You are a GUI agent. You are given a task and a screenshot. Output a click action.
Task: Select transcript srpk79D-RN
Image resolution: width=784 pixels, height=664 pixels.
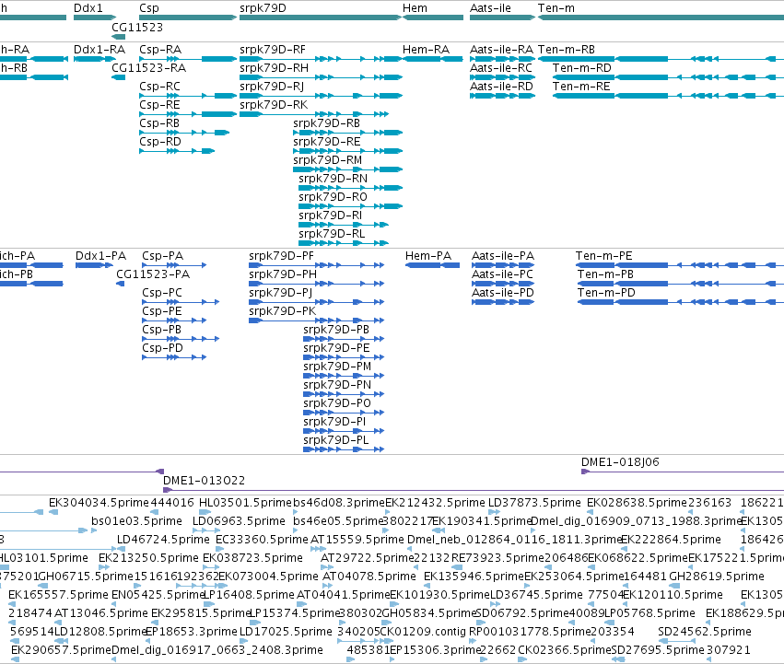(350, 188)
